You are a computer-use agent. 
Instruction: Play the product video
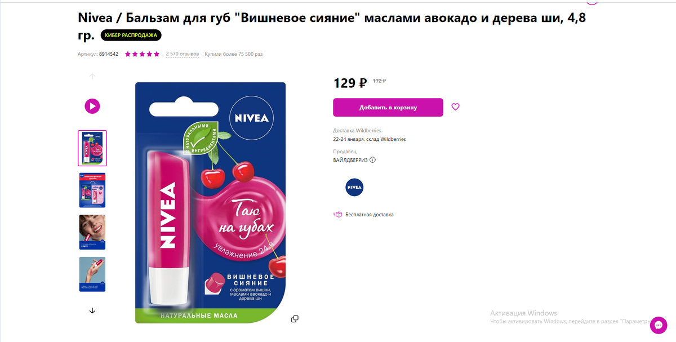coord(92,105)
